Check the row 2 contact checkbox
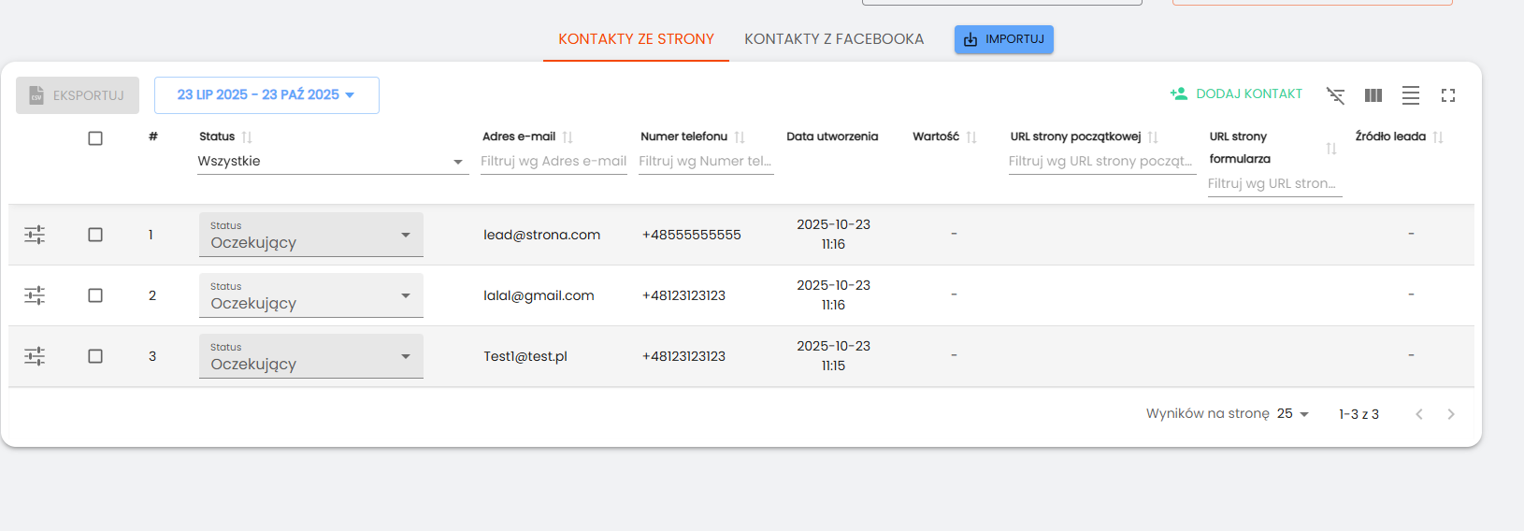 pos(95,295)
